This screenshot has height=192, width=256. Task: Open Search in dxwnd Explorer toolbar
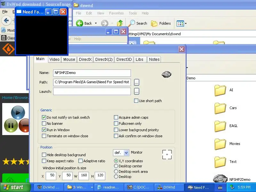(x=138, y=23)
